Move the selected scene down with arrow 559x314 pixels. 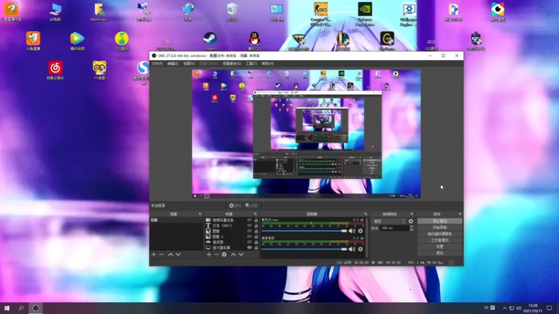click(178, 255)
